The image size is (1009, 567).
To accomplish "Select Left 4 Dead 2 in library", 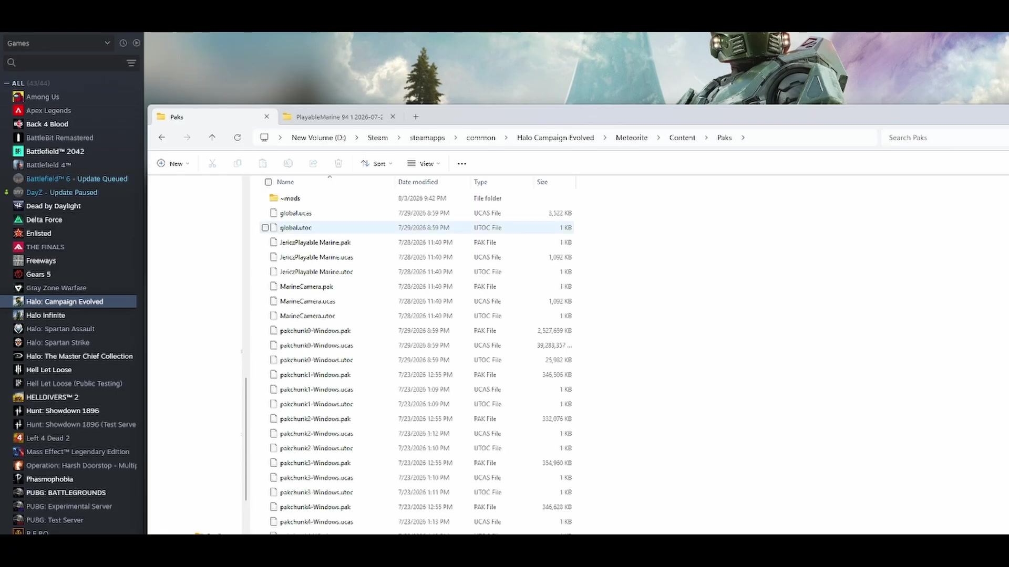I will coord(48,438).
